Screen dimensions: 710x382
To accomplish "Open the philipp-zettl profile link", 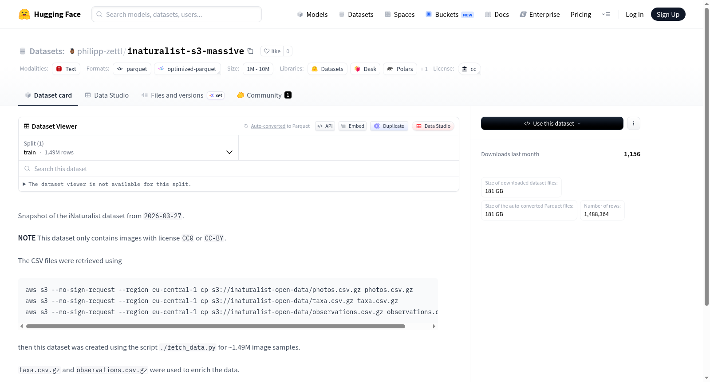I will tap(99, 51).
